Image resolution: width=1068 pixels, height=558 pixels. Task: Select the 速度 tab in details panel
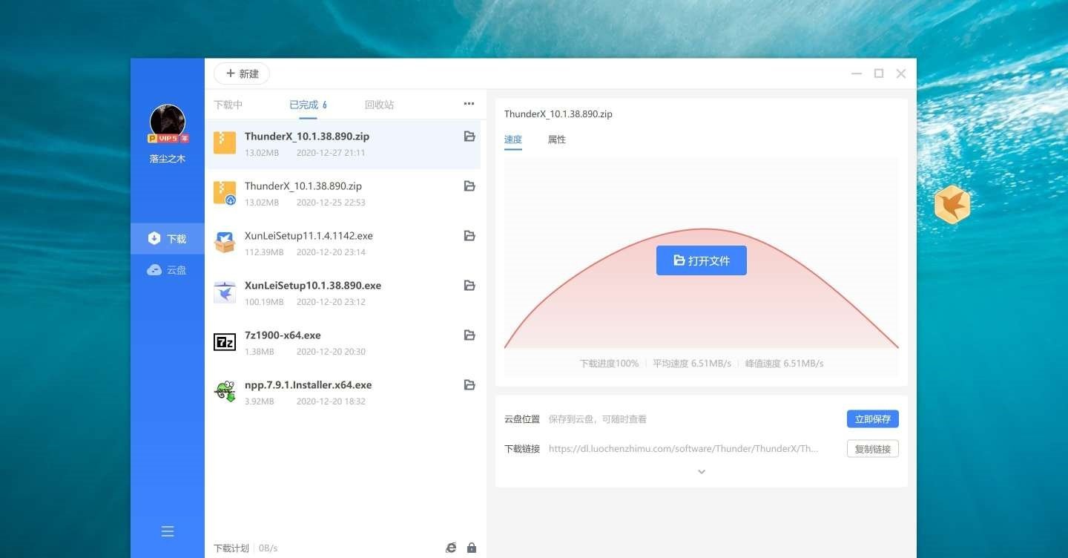(x=513, y=139)
